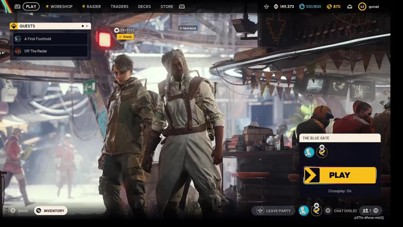The image size is (403, 227).
Task: Select the second page dot in Quests
Action: tap(87, 26)
